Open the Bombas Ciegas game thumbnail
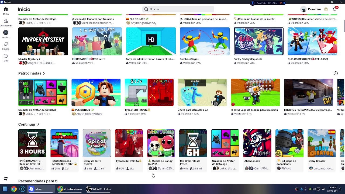 [205, 41]
